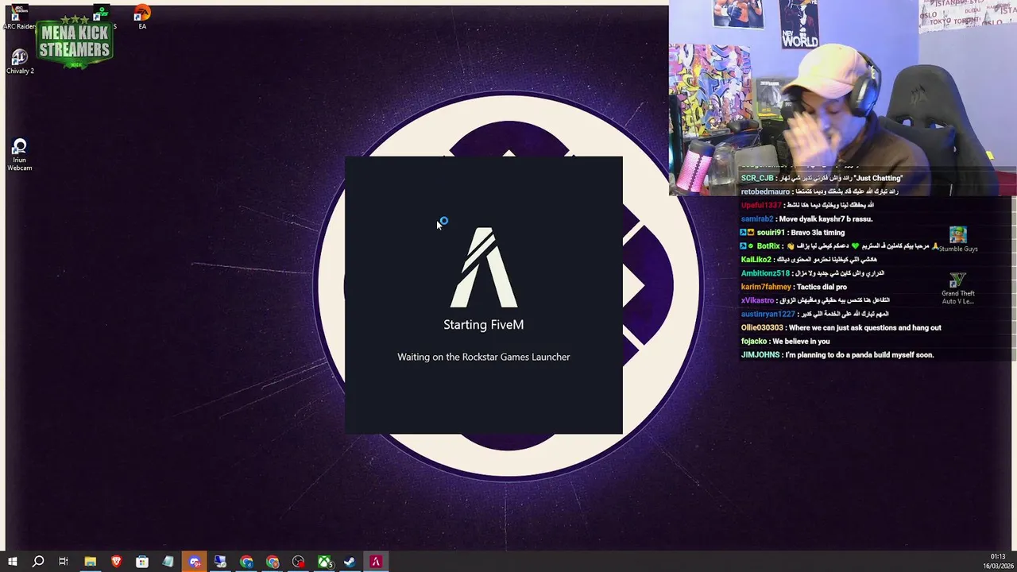1017x572 pixels.
Task: Open the Xbox app in the taskbar
Action: 324,562
